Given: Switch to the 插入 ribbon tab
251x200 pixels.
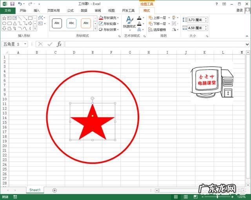Looking at the screenshot, I should [x=36, y=11].
